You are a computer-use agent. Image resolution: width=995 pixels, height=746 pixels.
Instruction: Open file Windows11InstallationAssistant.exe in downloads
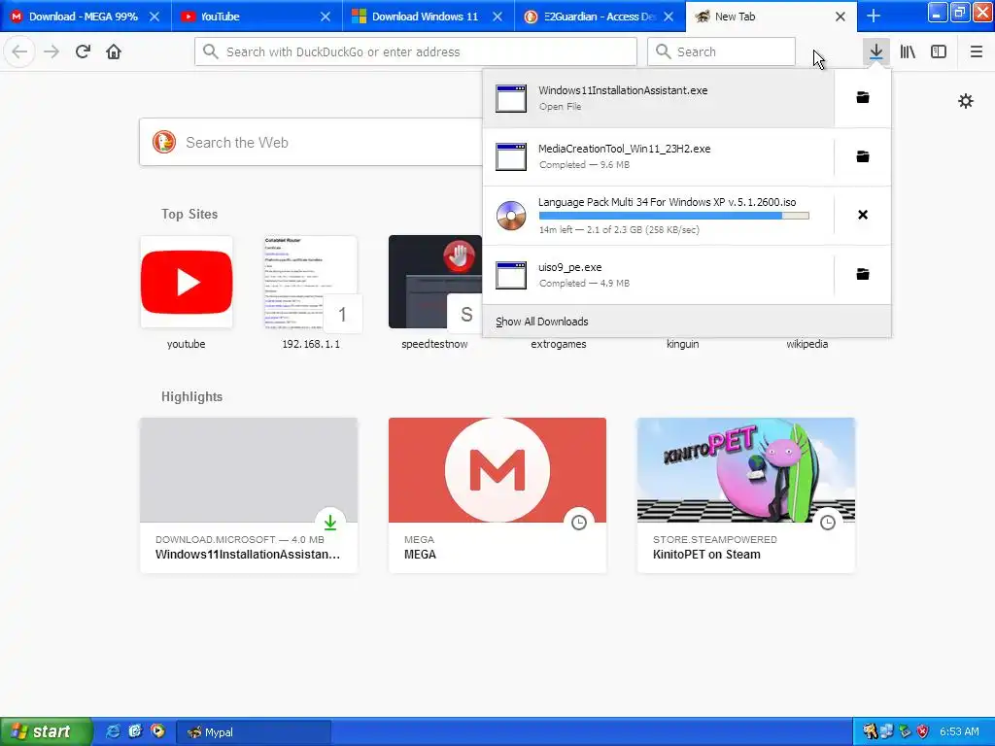point(658,98)
